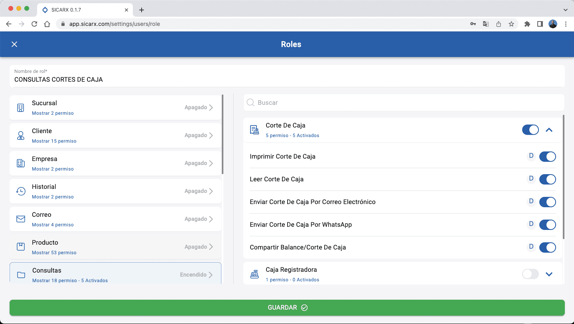The image size is (574, 324).
Task: Click the Corte De Caja receipt icon
Action: [x=254, y=130]
